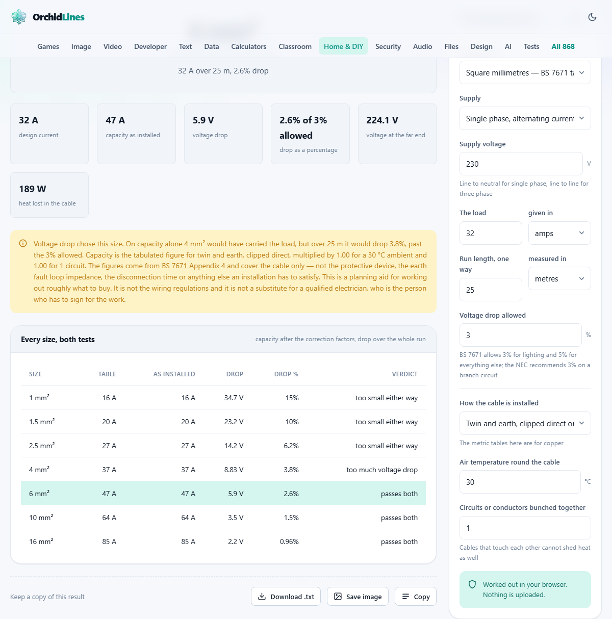The image size is (612, 619).
Task: Open the run length metres dropdown
Action: coord(559,278)
